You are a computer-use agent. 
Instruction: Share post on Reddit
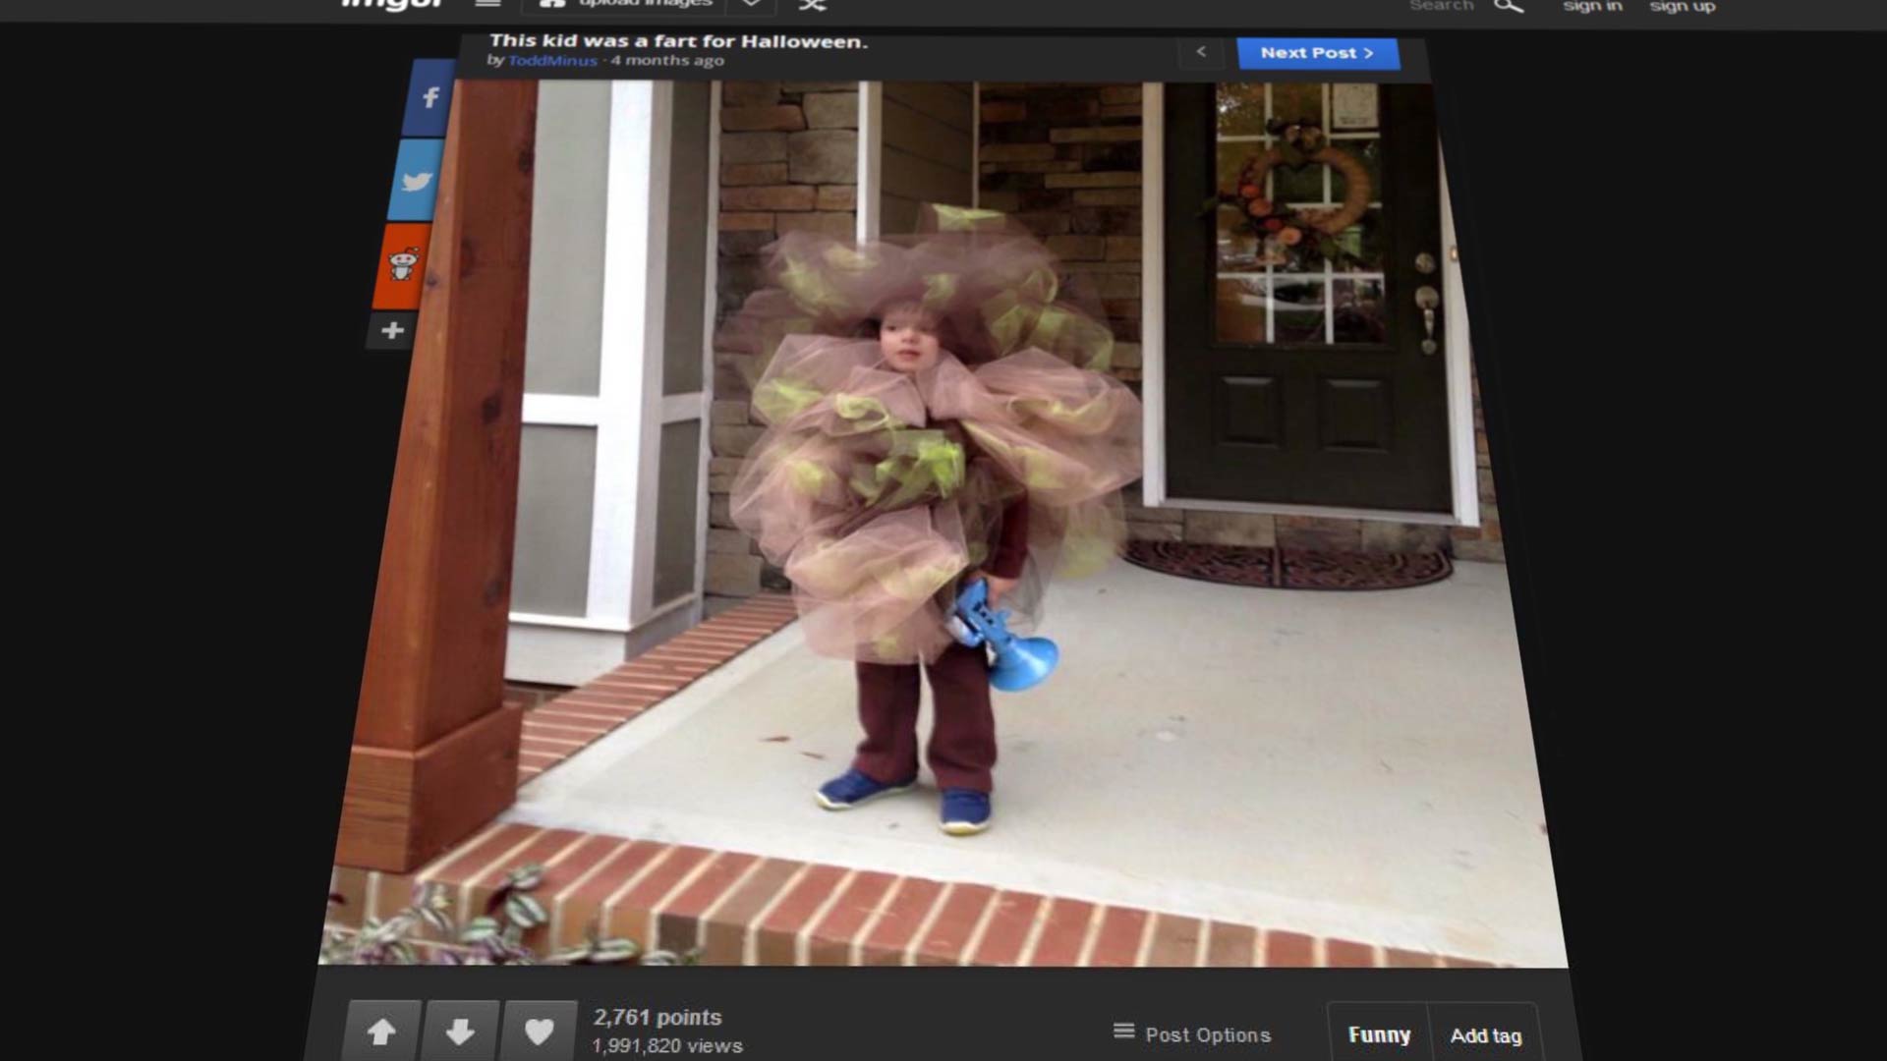(x=403, y=265)
